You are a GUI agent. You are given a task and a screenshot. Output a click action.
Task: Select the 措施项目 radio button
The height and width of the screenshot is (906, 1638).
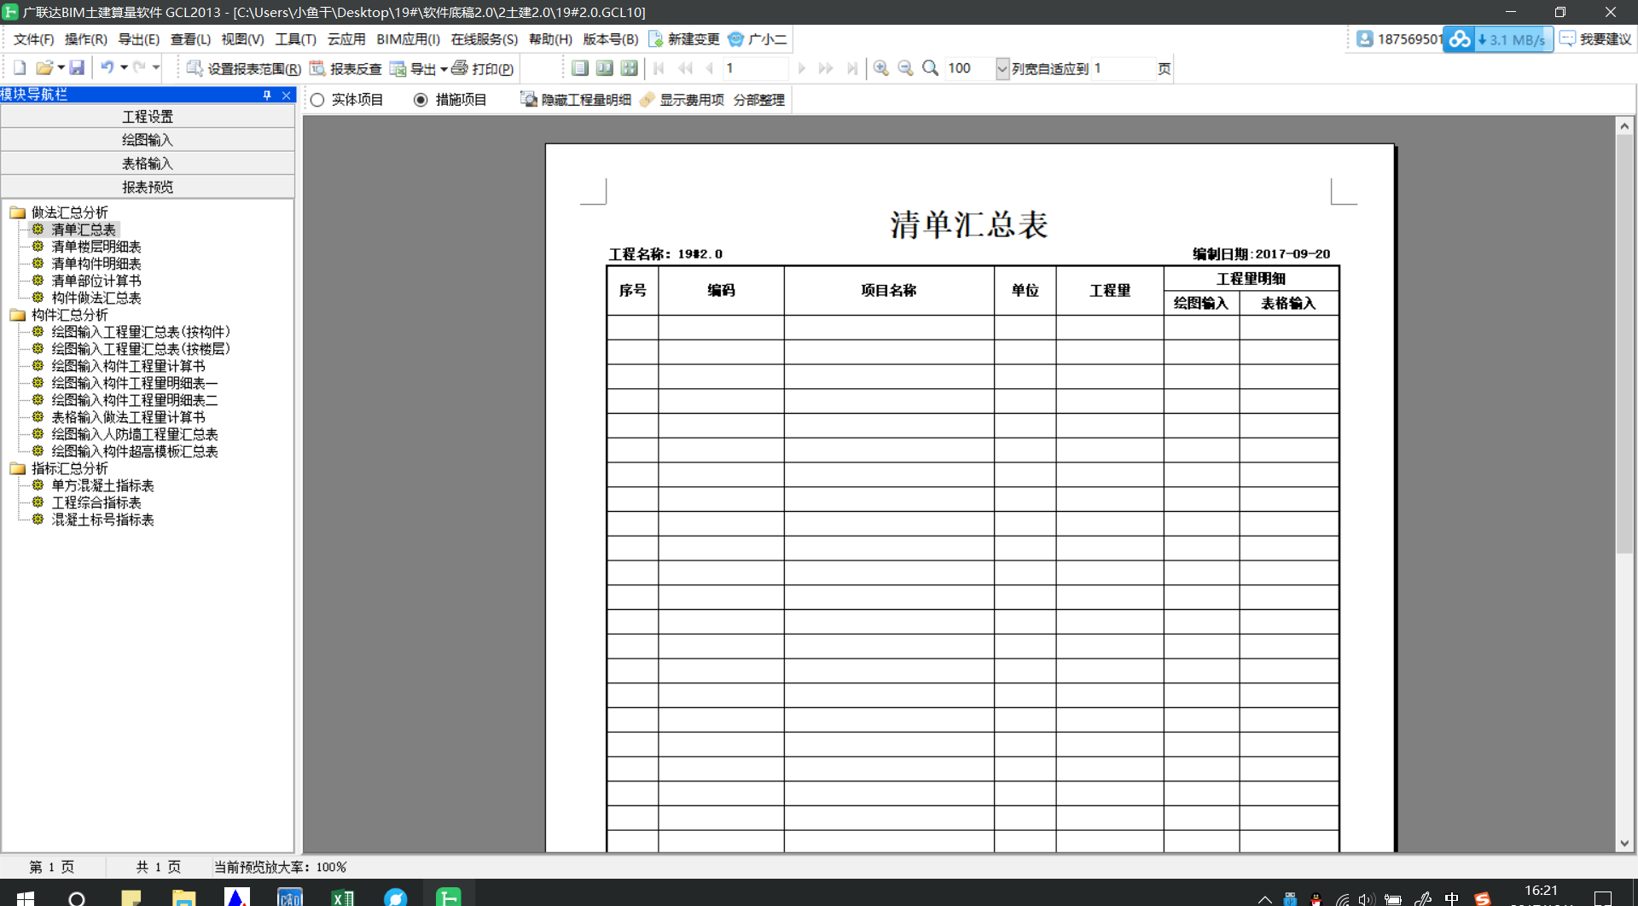point(421,100)
